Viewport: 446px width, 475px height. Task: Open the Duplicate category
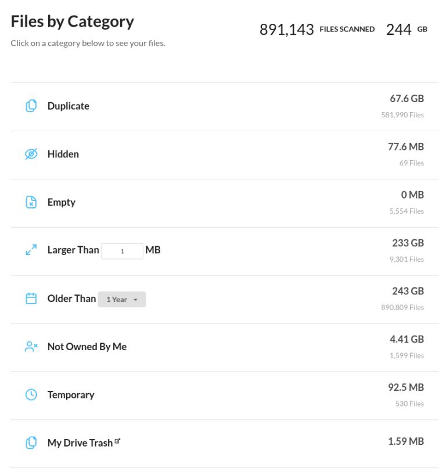coord(69,106)
